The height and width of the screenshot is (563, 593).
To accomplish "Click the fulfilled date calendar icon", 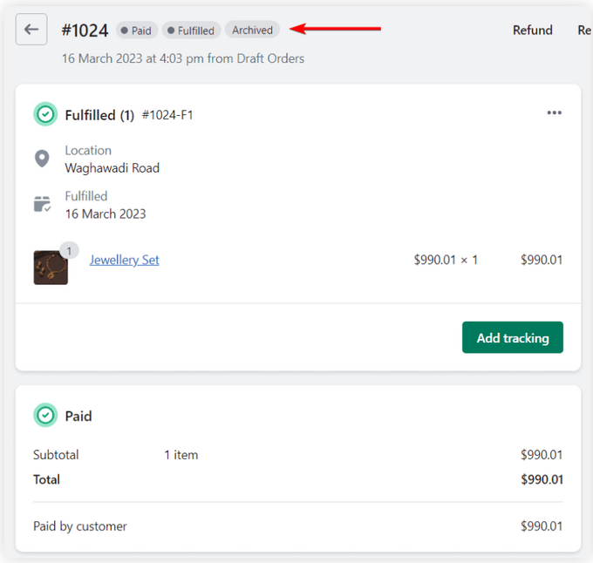I will coord(42,205).
